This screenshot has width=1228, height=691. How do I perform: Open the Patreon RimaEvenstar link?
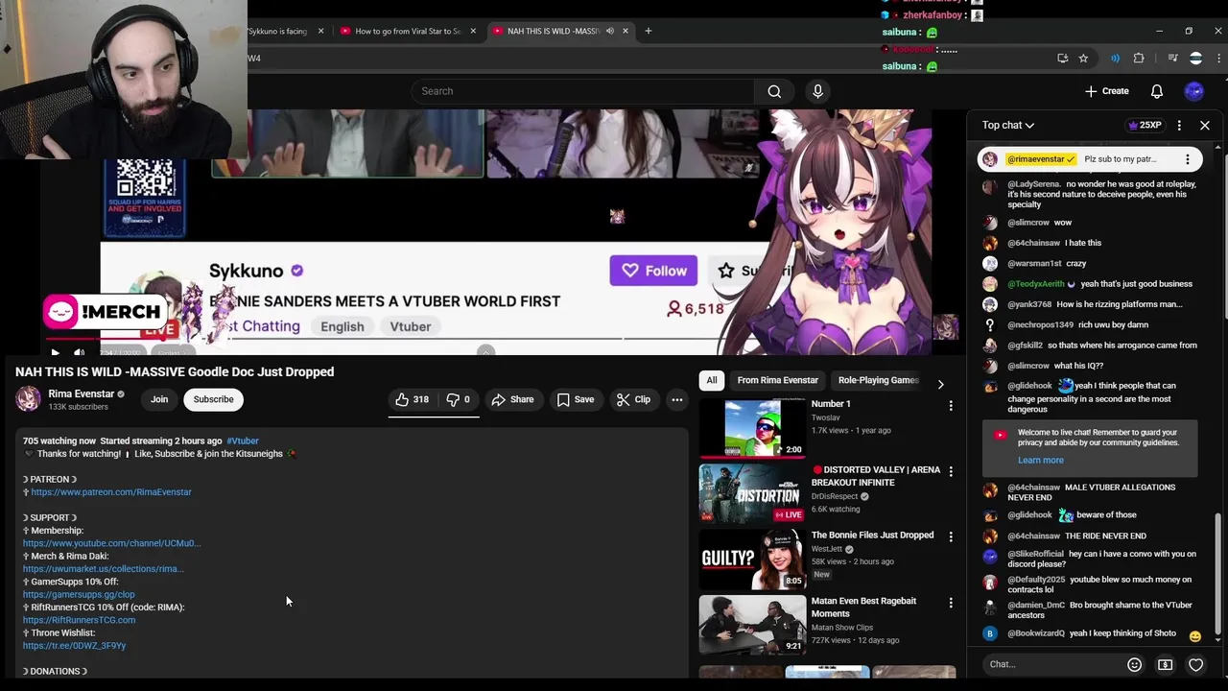point(111,492)
